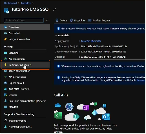Viewport: 146px width, 134px height.
Task: Open Preview features
Action: coord(101,21)
